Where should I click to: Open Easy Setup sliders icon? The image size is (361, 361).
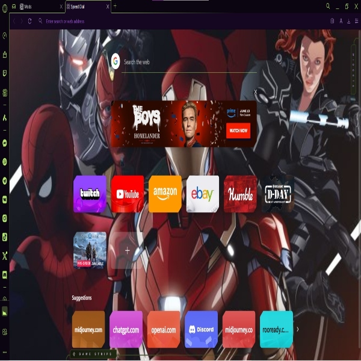click(x=356, y=21)
